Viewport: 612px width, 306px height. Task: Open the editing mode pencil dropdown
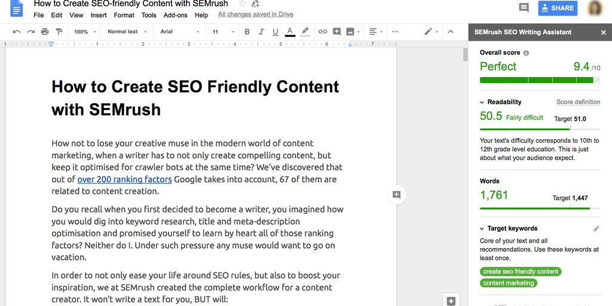tap(432, 32)
